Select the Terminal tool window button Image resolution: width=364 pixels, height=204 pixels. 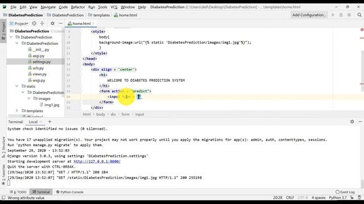(x=41, y=192)
